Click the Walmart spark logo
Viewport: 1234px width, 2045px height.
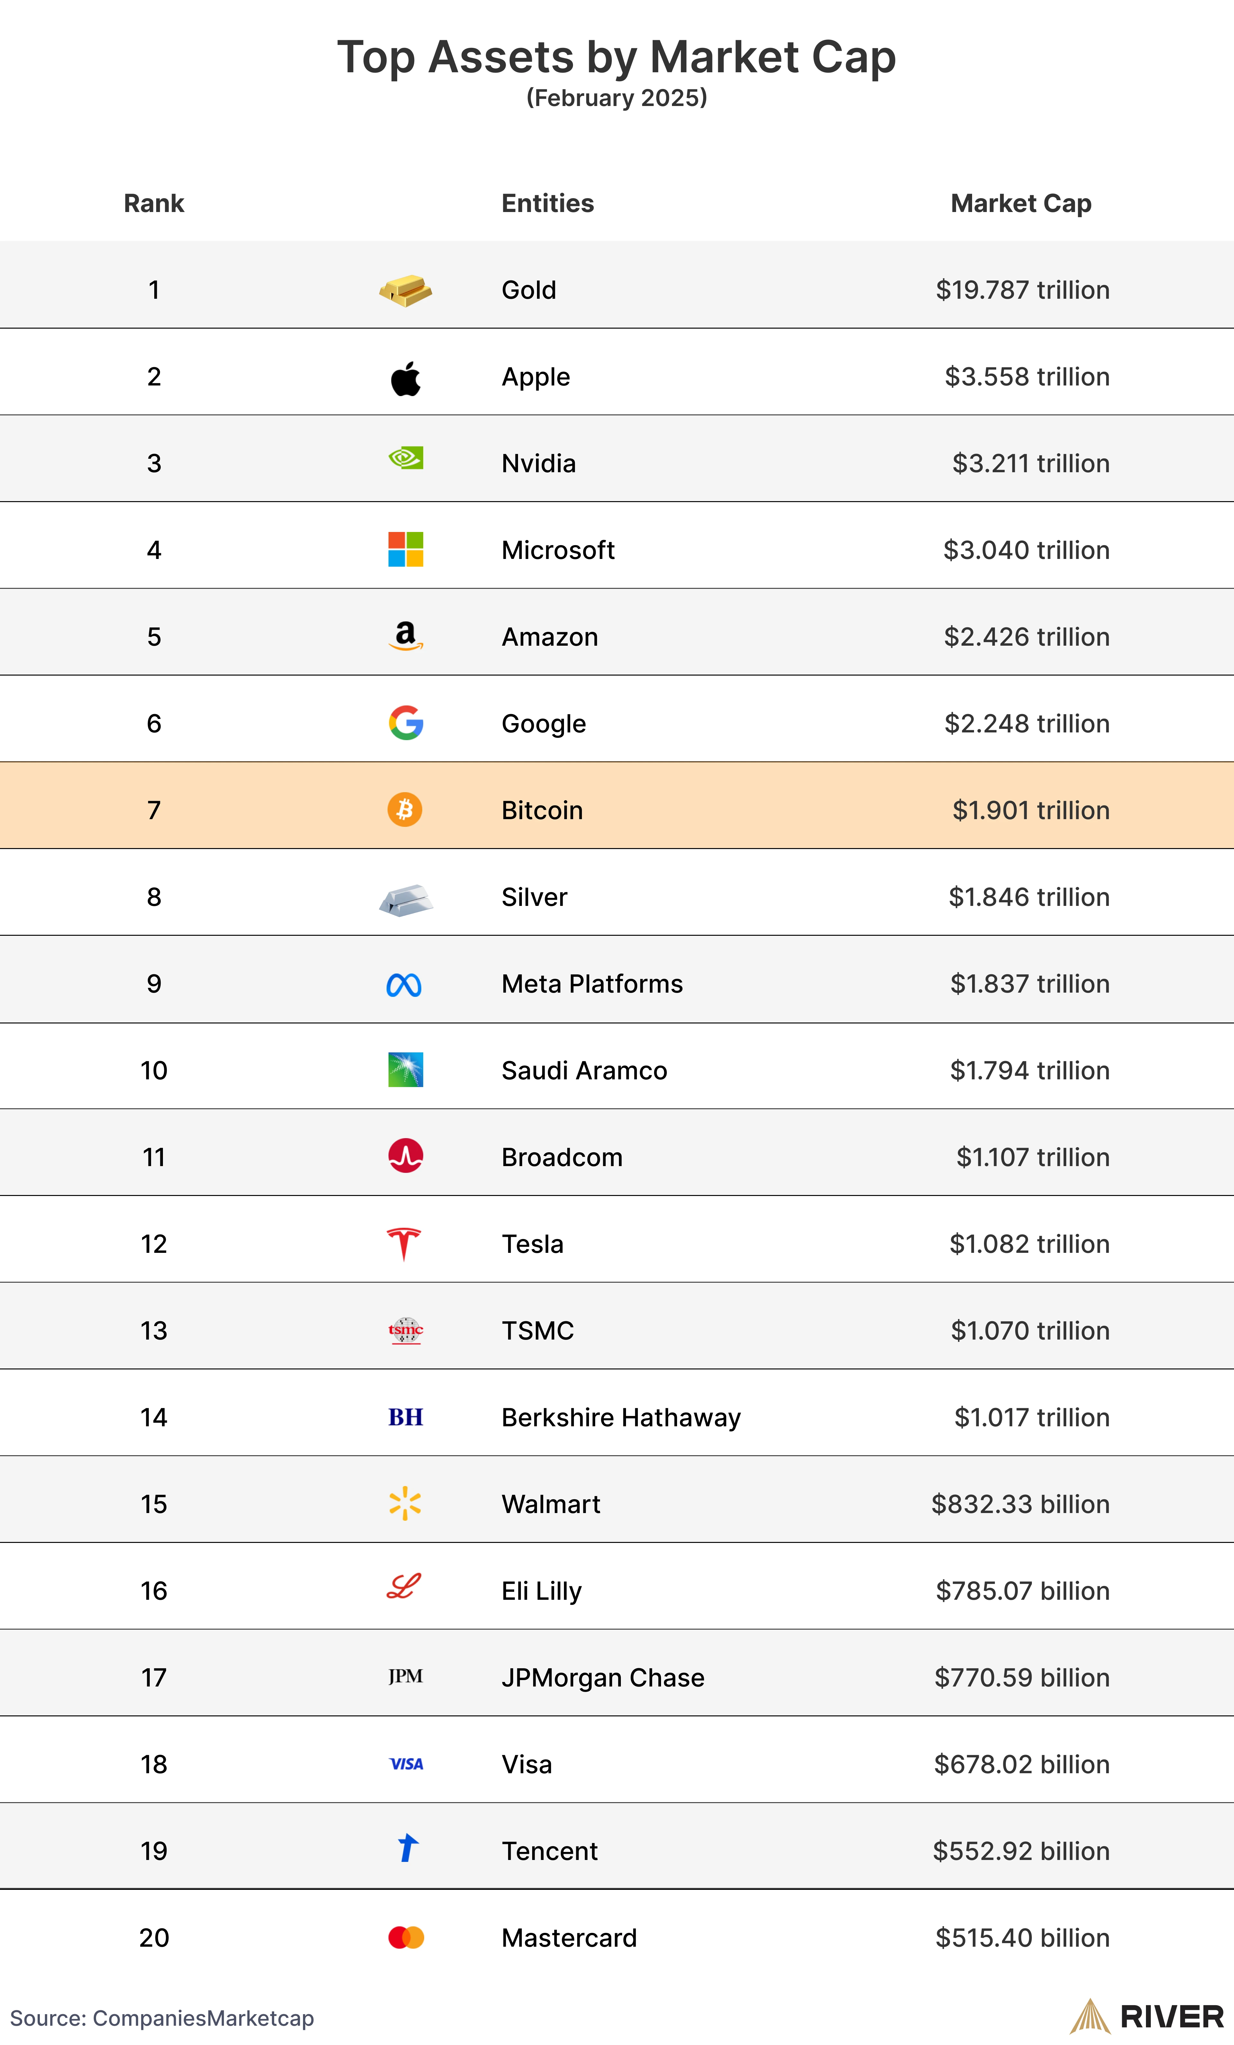point(405,1503)
